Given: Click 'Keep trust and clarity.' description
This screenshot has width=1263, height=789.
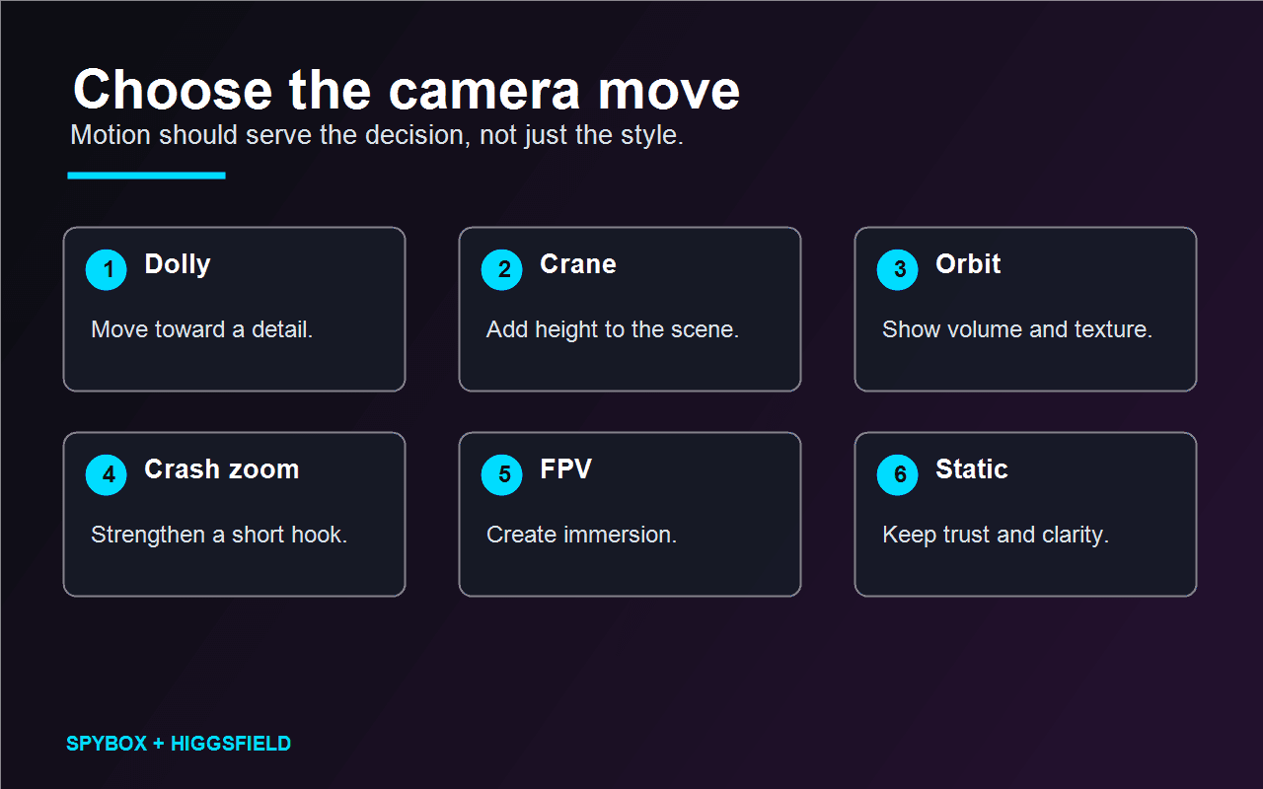Looking at the screenshot, I should [x=996, y=535].
